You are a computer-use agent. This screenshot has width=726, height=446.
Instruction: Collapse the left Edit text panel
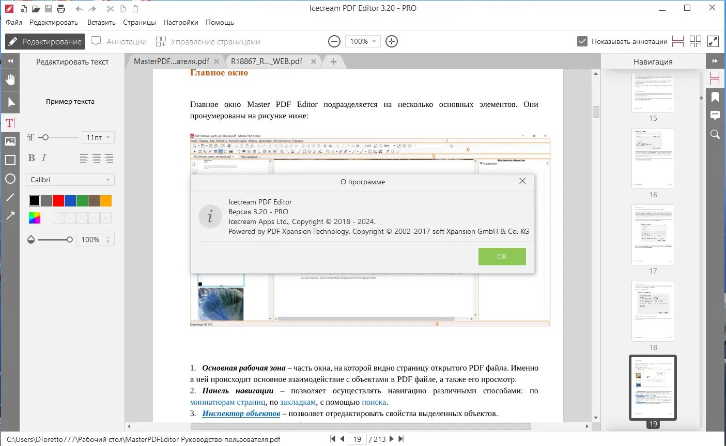pos(10,61)
